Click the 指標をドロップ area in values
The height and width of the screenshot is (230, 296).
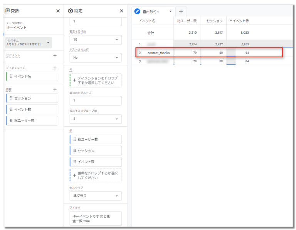point(96,175)
